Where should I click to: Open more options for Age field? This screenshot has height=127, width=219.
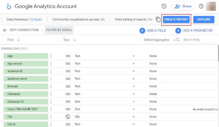tap(51, 56)
